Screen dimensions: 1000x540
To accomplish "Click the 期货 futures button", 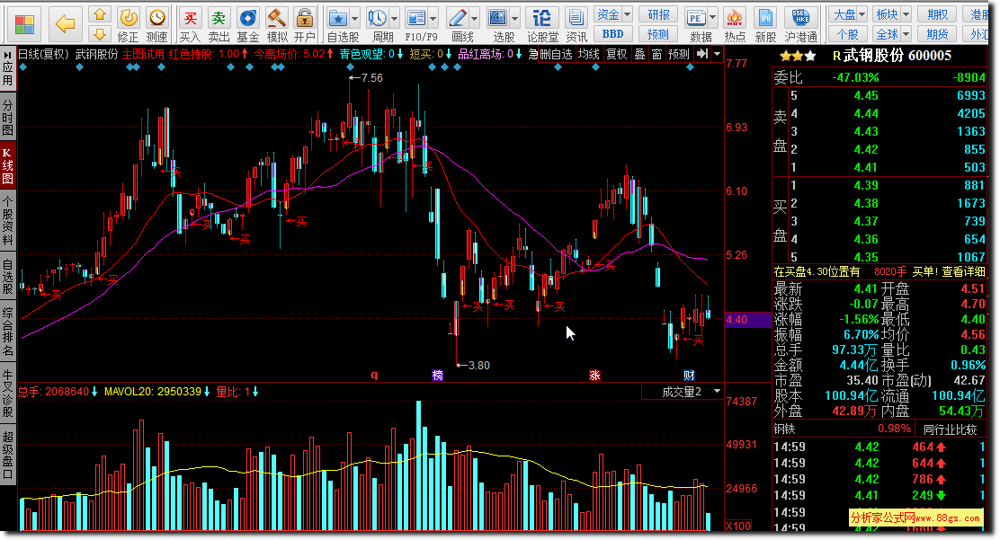I will pos(937,34).
